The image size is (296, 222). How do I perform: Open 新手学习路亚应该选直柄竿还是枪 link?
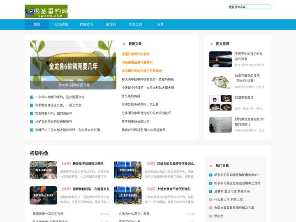tap(237, 183)
